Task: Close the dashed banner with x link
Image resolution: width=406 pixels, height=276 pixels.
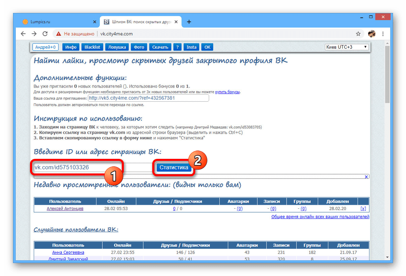Action: [x=366, y=177]
